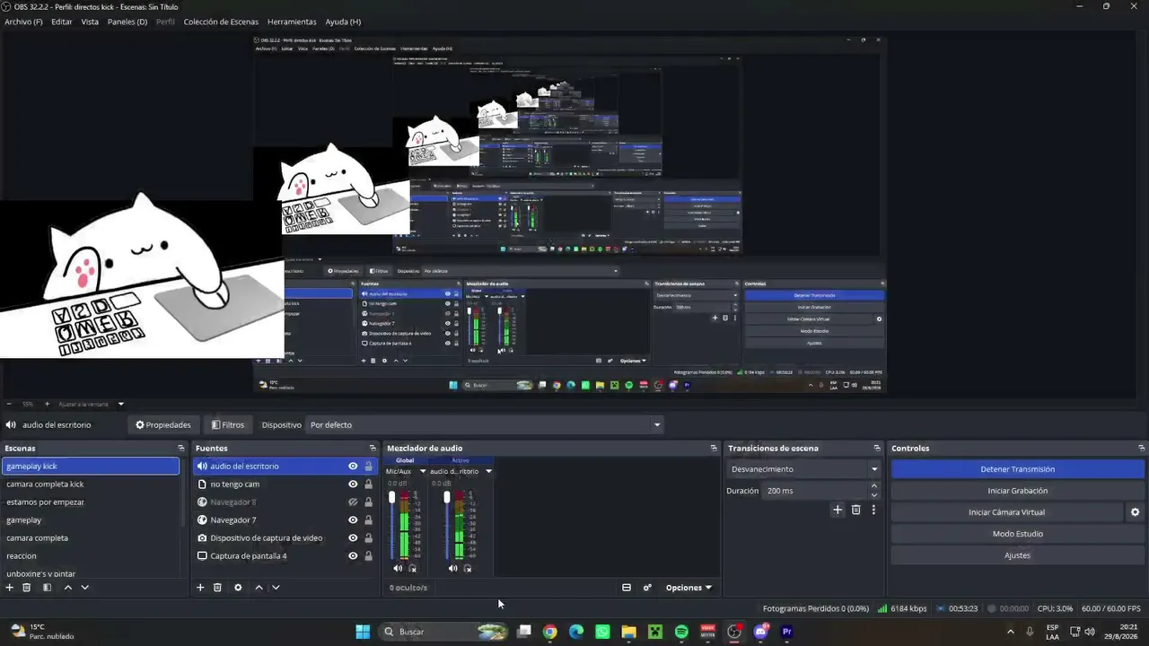Image resolution: width=1149 pixels, height=646 pixels.
Task: Move selected scene down in Escenas list
Action: click(84, 588)
